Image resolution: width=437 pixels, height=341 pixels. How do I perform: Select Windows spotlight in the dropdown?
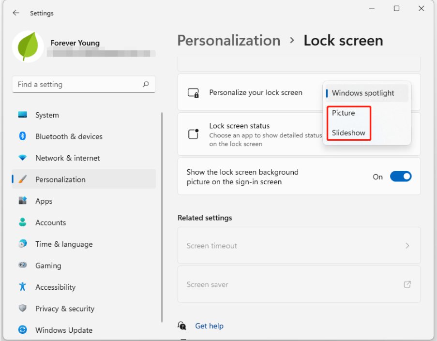click(x=365, y=92)
